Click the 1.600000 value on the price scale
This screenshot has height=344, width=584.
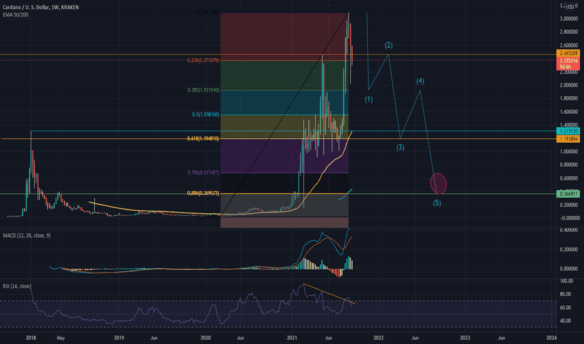569,111
